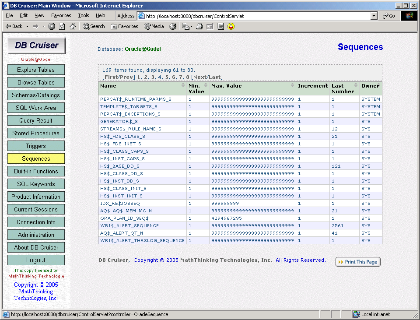The height and width of the screenshot is (320, 420).
Task: Go to page 5 of results
Action: pyautogui.click(x=167, y=77)
